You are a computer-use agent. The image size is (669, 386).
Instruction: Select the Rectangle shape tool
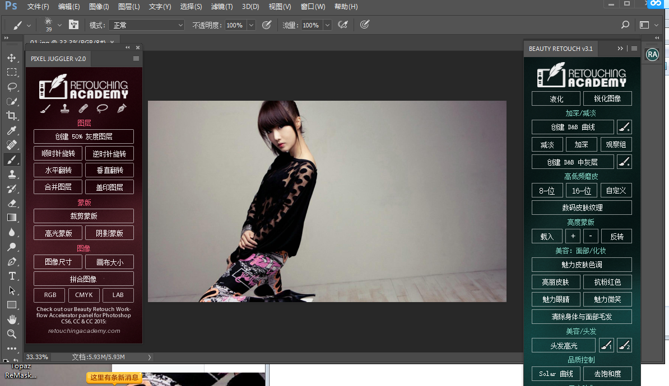point(12,305)
